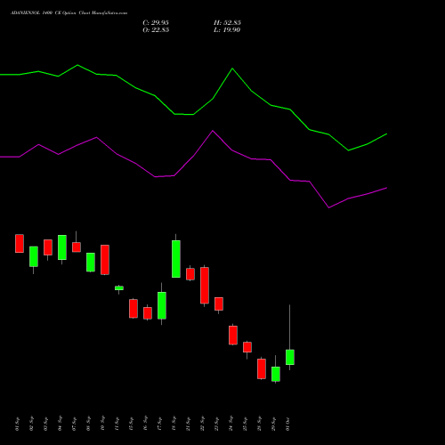Click the close value C: 29.95

[156, 23]
